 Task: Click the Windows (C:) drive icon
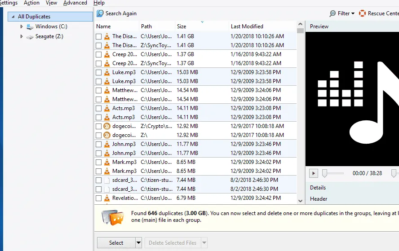(x=30, y=27)
